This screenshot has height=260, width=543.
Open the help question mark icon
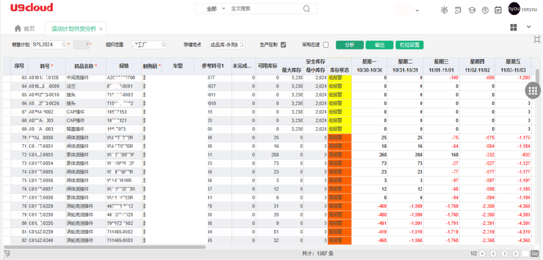(x=485, y=11)
